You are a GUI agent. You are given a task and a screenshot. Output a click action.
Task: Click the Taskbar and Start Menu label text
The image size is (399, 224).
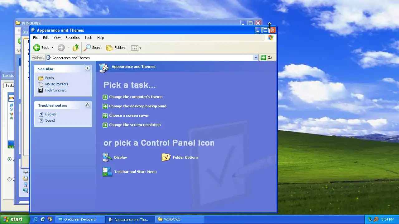coord(135,172)
